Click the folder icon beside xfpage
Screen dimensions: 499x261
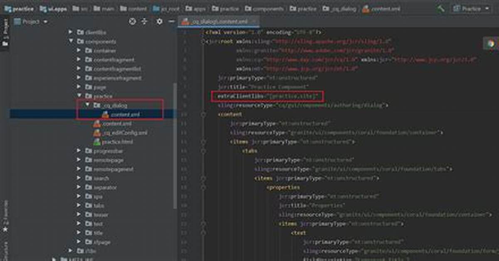(x=89, y=242)
